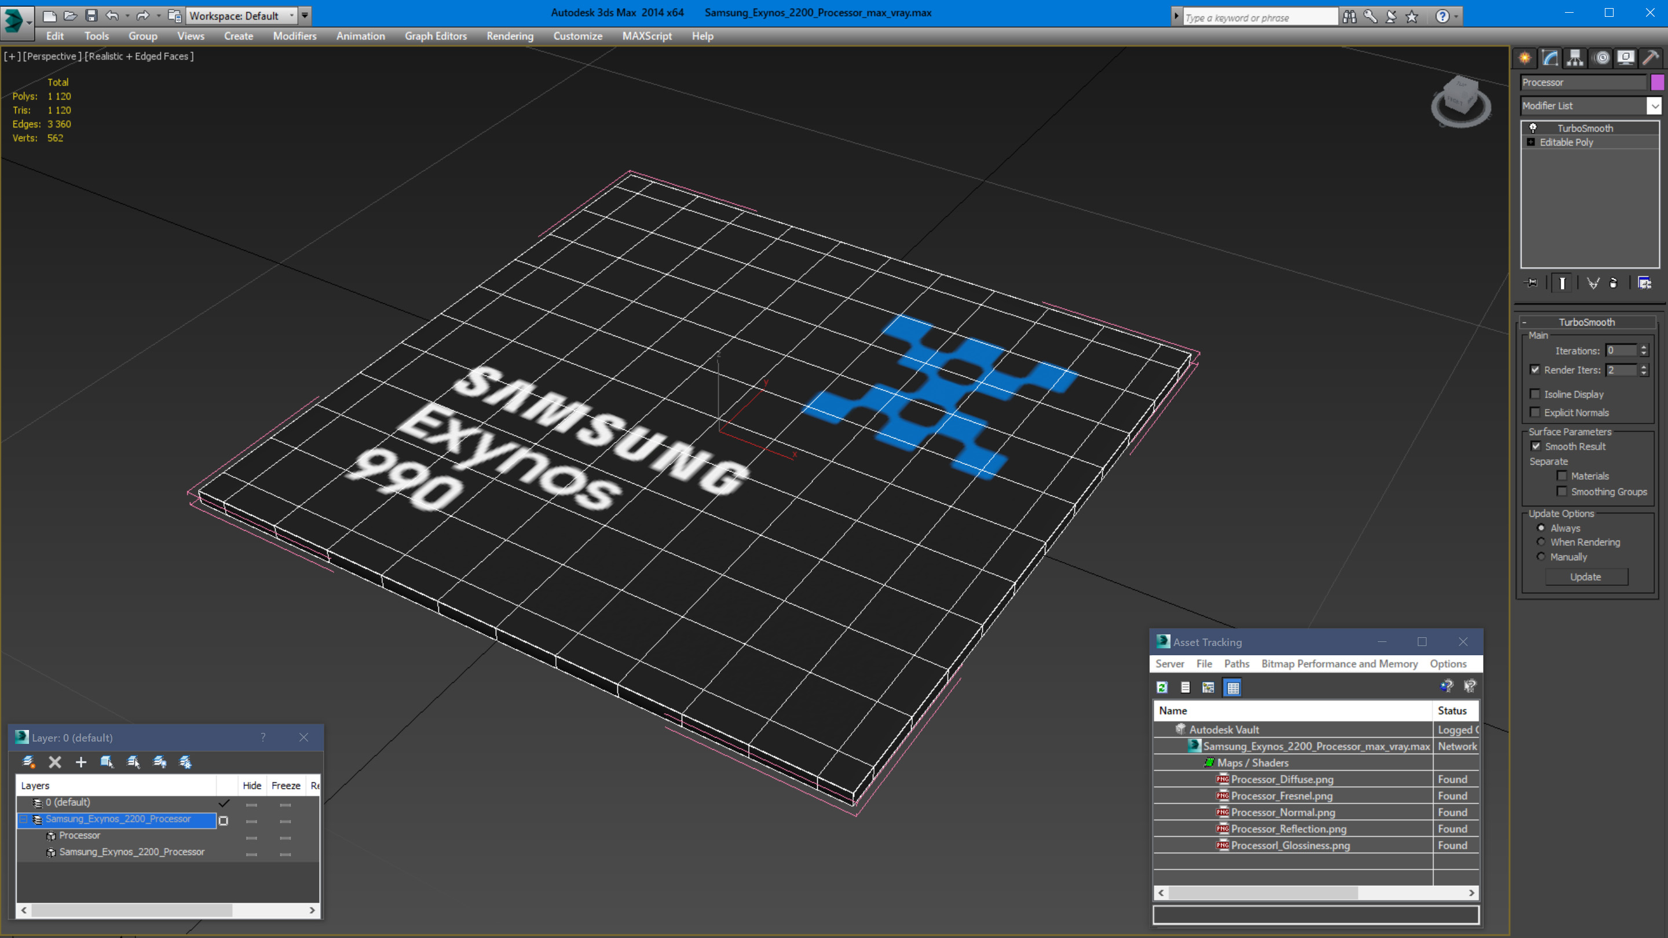Open Bitmap Performance and Memory menu
The width and height of the screenshot is (1668, 938).
1339,663
